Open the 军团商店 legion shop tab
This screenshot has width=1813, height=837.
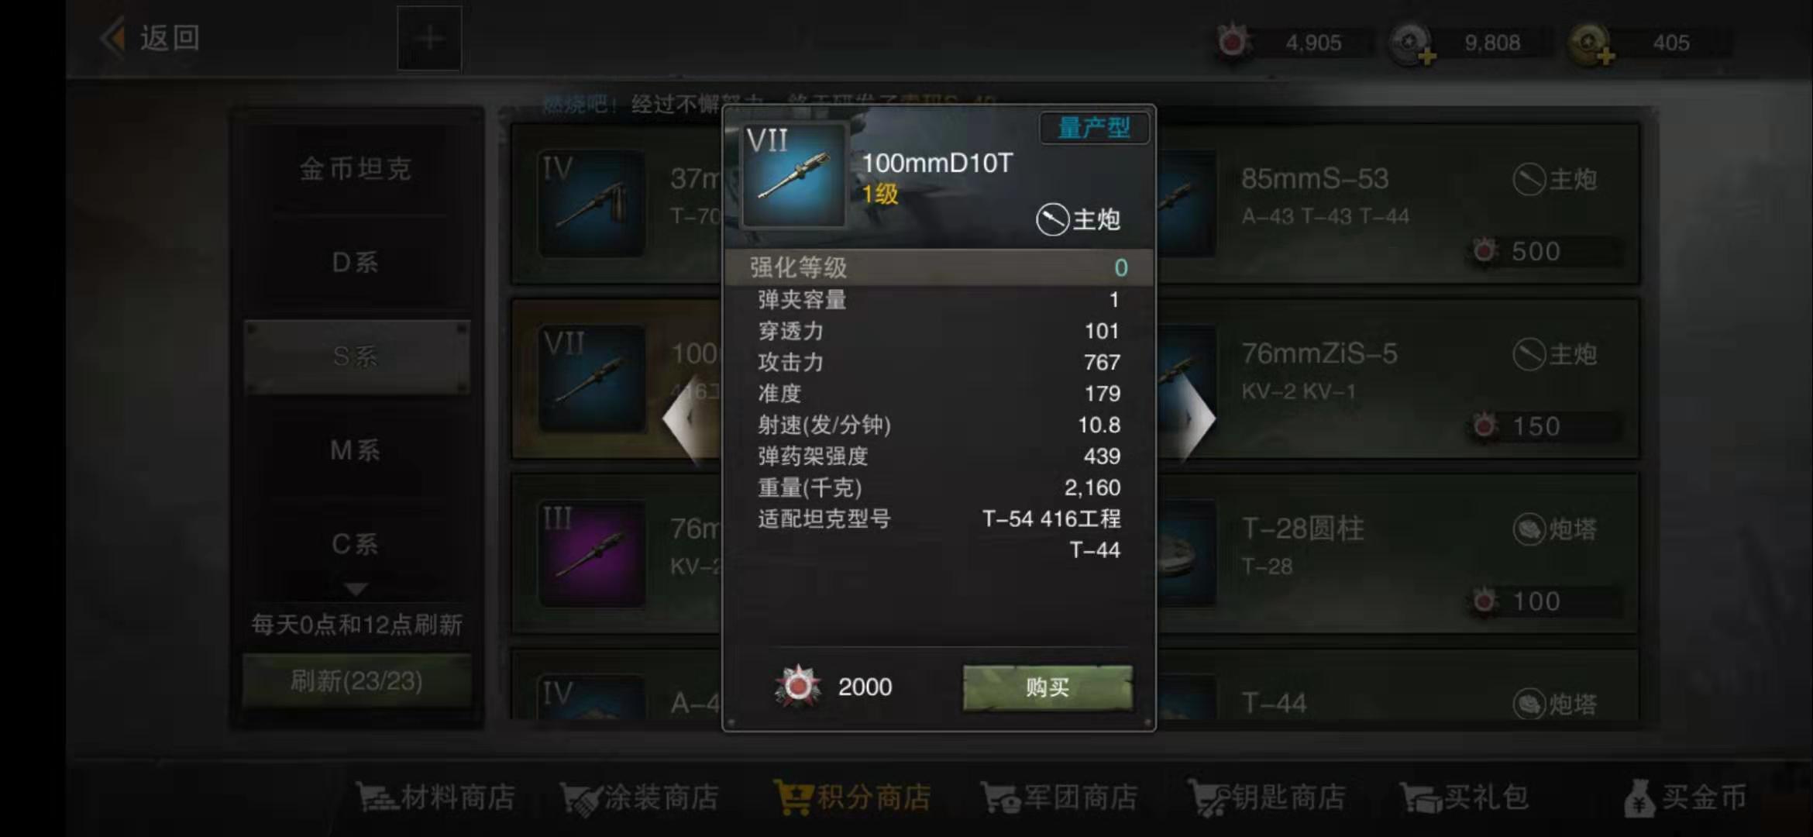(1058, 797)
